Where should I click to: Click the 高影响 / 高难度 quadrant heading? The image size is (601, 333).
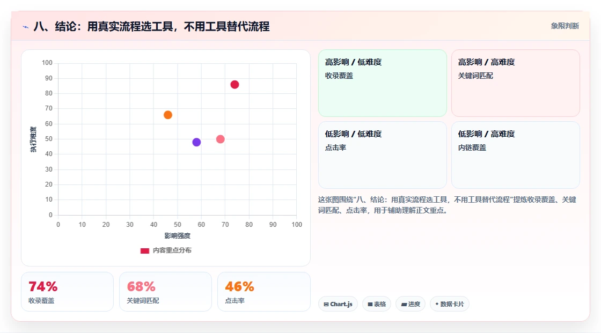(486, 62)
